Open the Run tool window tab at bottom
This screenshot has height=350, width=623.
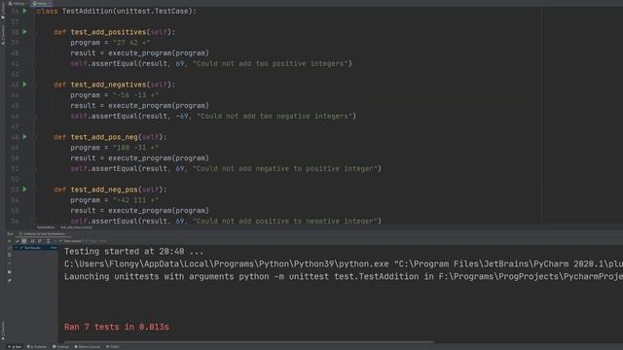coord(15,346)
